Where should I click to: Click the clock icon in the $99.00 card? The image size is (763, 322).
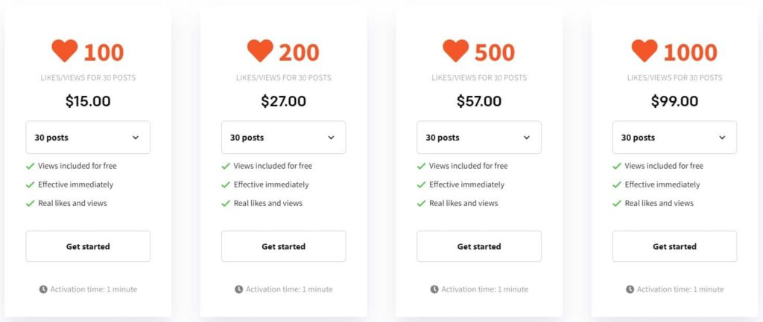pos(630,289)
